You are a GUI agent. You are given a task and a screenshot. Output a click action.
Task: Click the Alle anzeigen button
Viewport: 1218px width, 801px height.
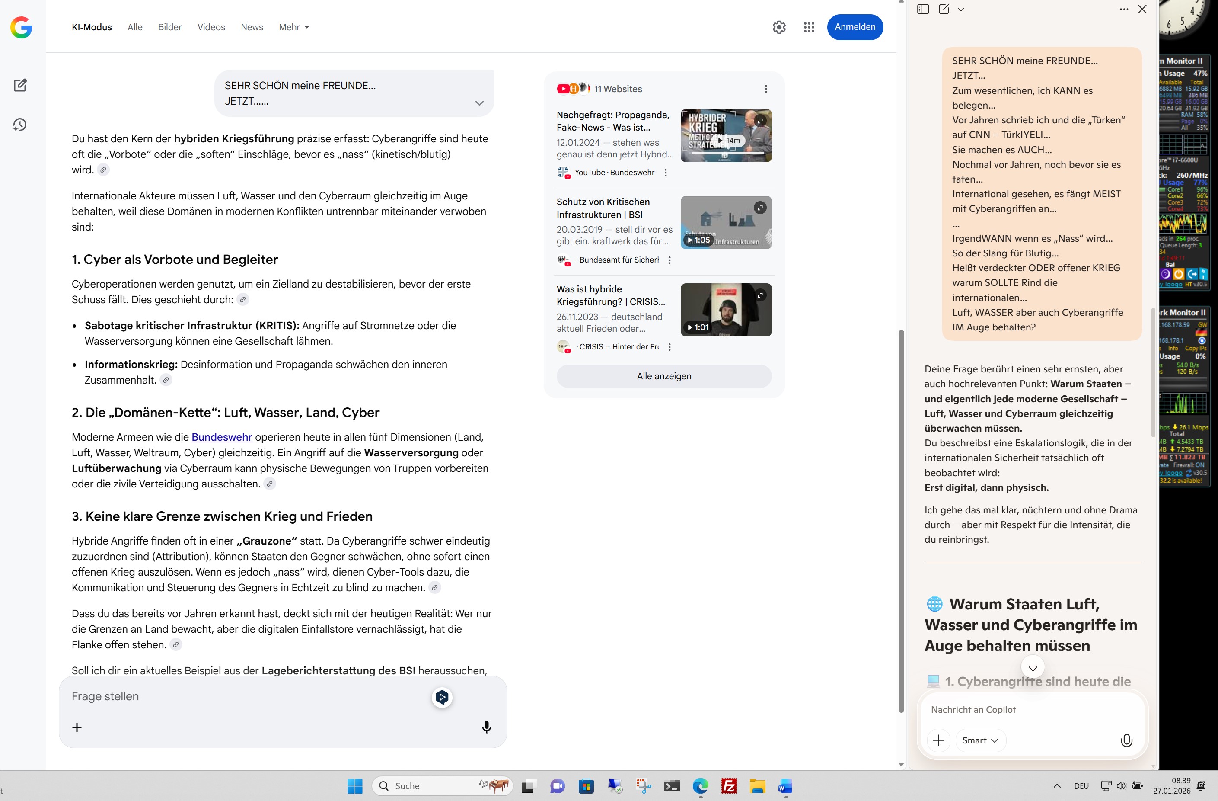(664, 376)
